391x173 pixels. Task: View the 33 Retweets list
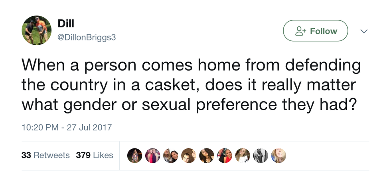point(45,155)
